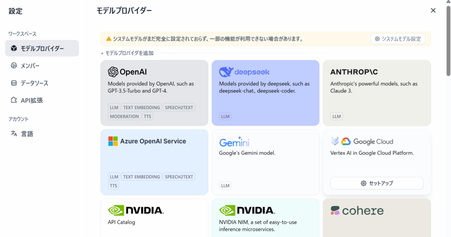This screenshot has height=237, width=451.
Task: Click the deepseek whale logo
Action: coord(226,72)
